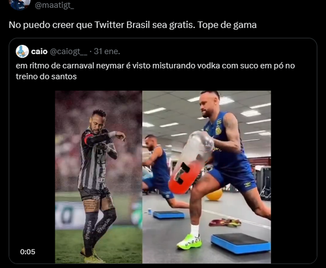Open the caio display name
Viewport: 326px width, 268px height.
[39, 52]
